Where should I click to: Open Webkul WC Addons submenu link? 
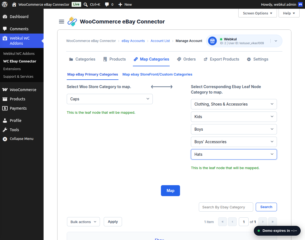pos(19,53)
